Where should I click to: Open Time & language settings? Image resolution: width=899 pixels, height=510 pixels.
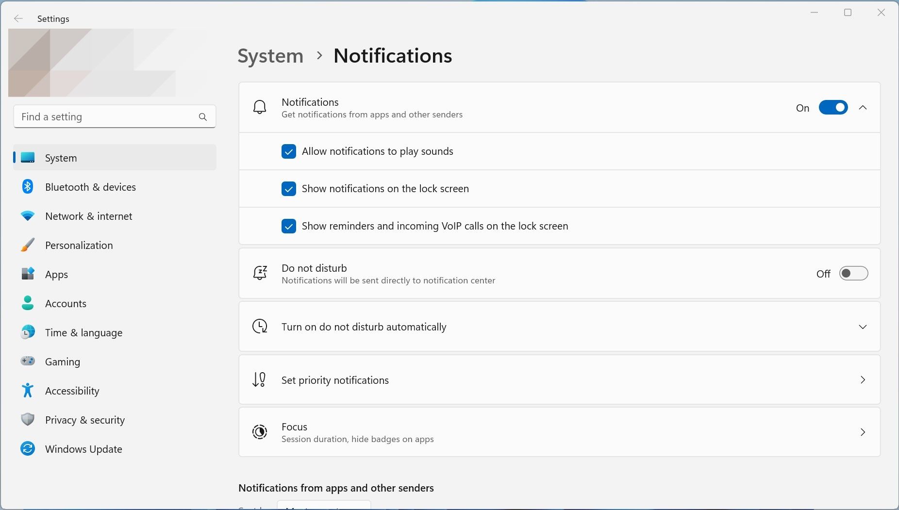[x=115, y=332]
